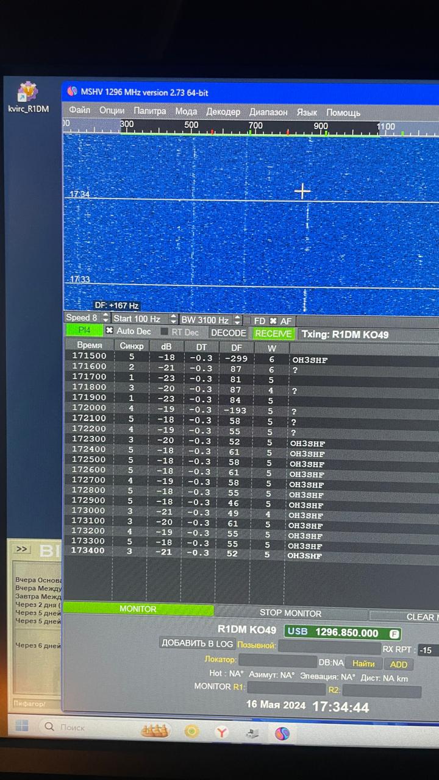Click the chess pieces icon in the taskbar search
The height and width of the screenshot is (780, 439).
pyautogui.click(x=155, y=730)
